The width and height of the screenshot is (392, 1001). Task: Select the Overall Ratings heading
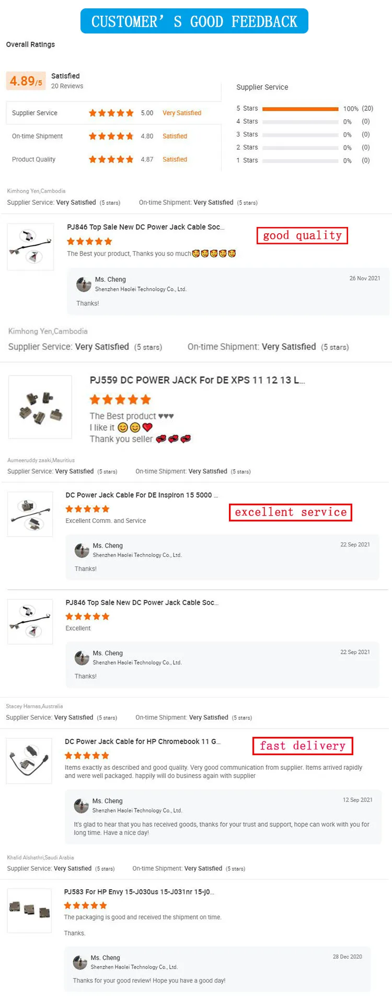pyautogui.click(x=30, y=44)
